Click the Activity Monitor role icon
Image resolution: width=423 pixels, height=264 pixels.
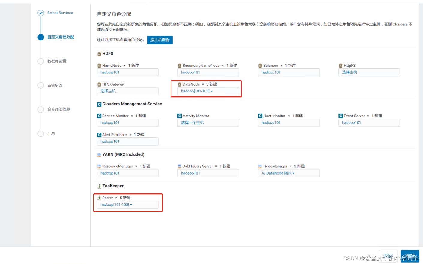coord(180,116)
